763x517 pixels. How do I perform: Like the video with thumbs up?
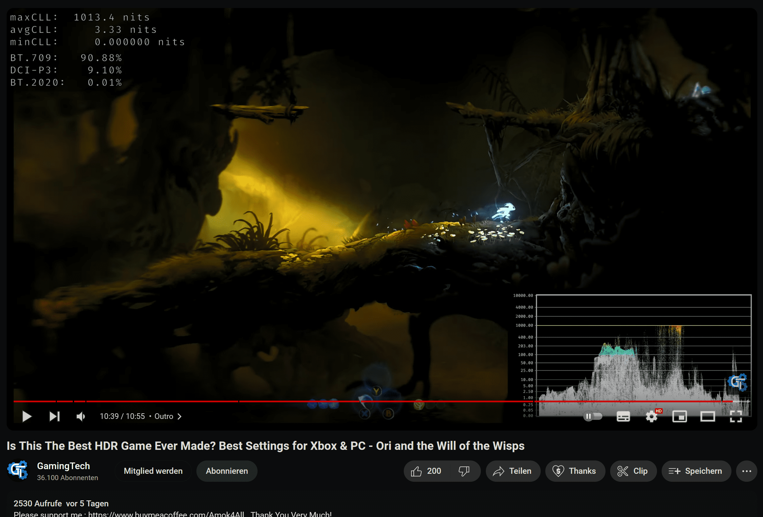(426, 471)
